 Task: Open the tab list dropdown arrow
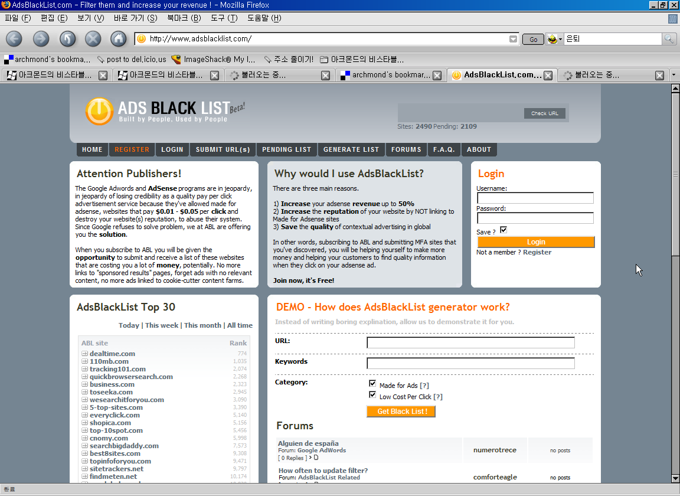[x=674, y=74]
